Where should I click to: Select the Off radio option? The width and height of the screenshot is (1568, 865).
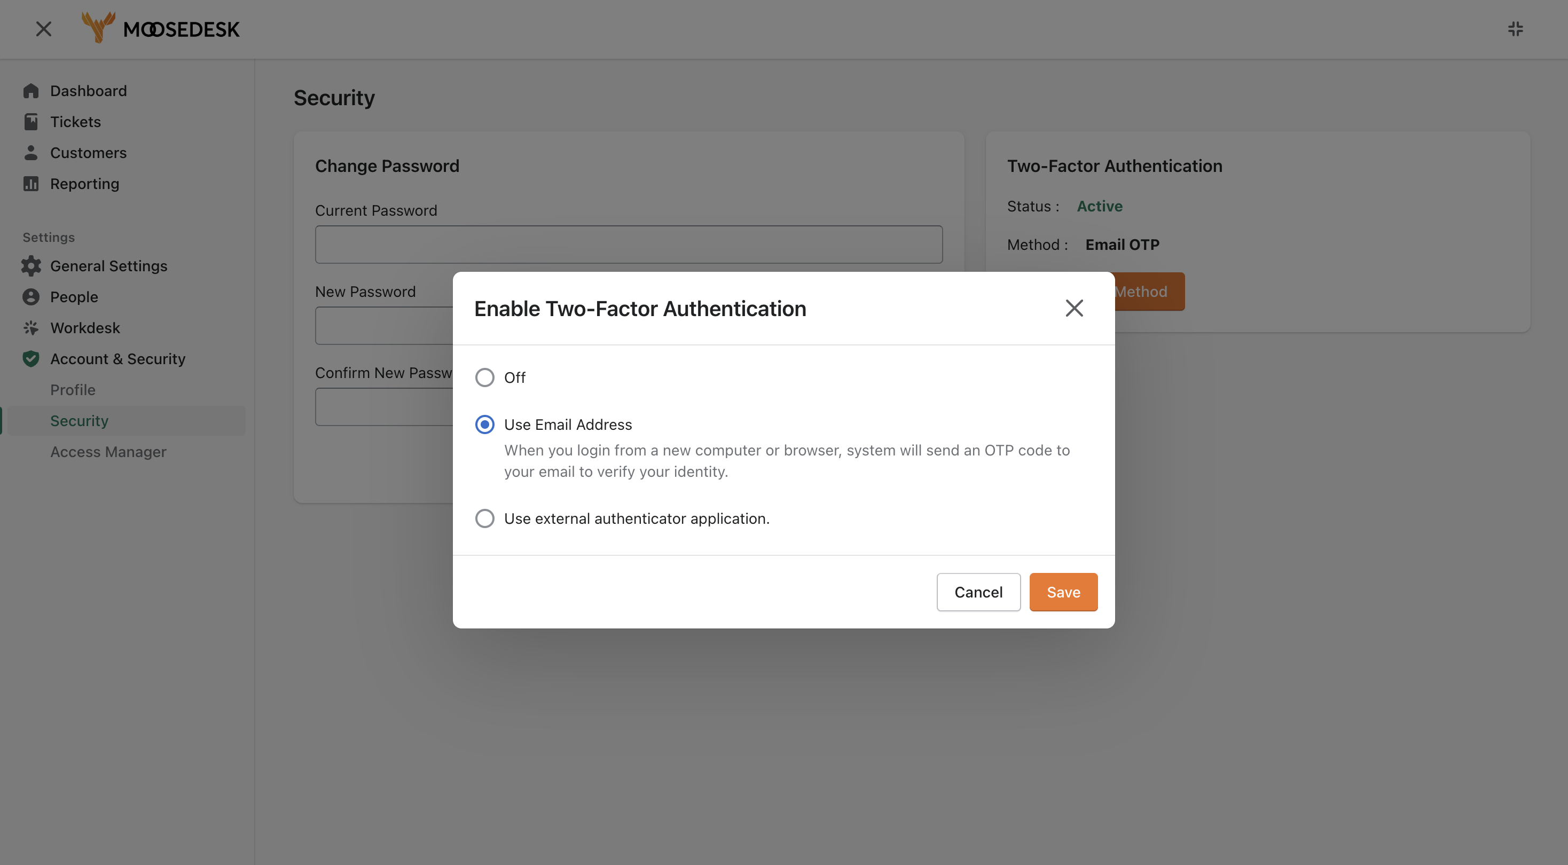[484, 378]
